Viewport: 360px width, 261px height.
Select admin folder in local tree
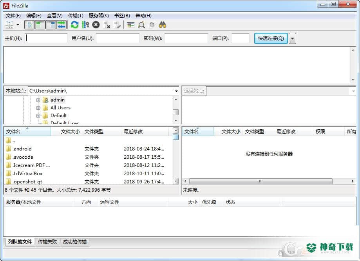pos(58,100)
